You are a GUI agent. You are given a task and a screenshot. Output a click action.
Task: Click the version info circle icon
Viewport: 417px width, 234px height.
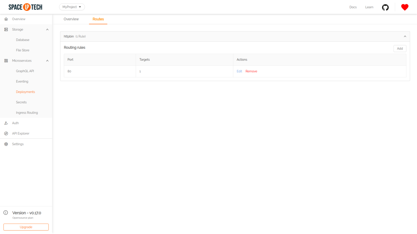tap(6, 213)
